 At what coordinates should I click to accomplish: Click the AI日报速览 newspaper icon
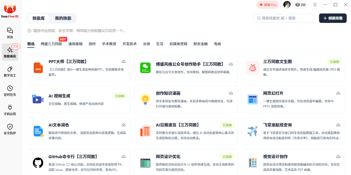[x=145, y=131]
